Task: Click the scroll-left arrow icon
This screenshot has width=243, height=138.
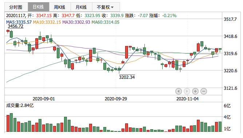Action: click(x=179, y=91)
